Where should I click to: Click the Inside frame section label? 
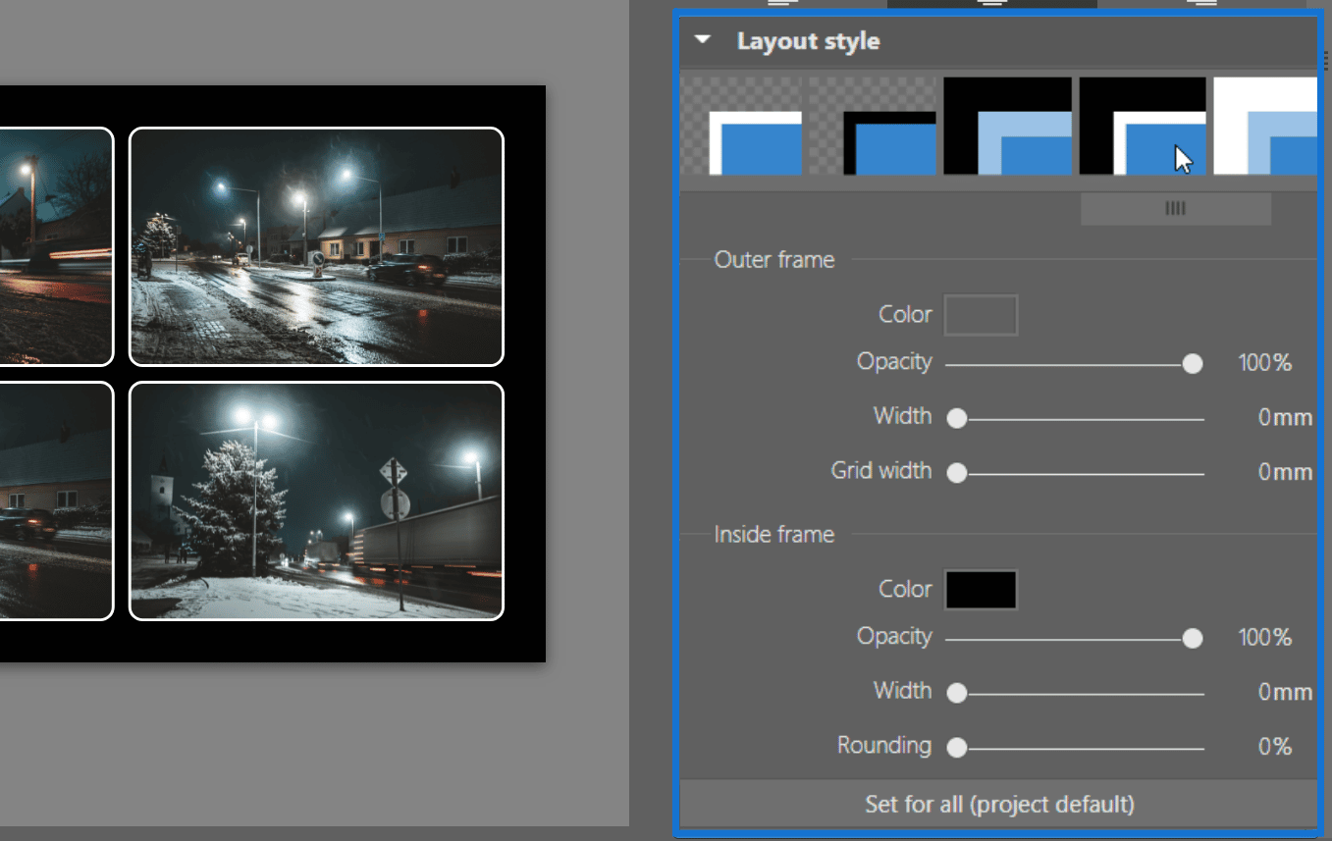click(774, 535)
